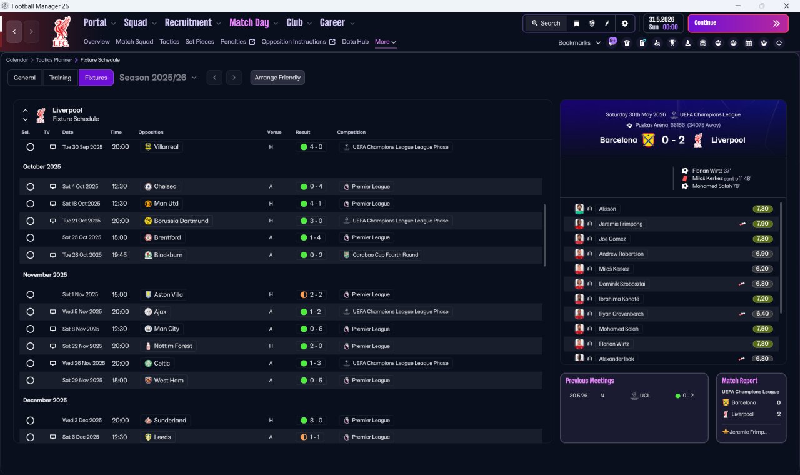Click the bookmark icon beside Search

click(x=577, y=23)
